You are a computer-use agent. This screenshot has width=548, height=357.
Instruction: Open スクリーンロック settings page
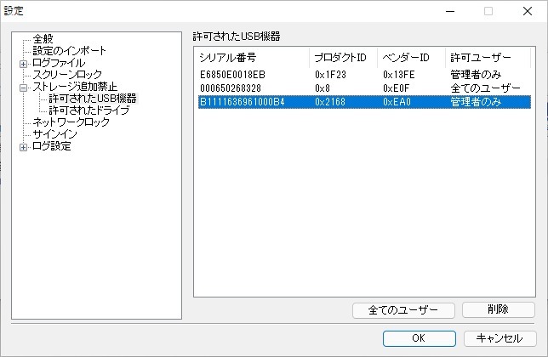(67, 75)
